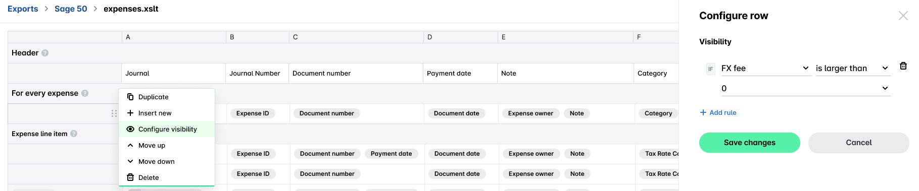The image size is (919, 191).
Task: Click the Payment date header cell
Action: tap(460, 73)
